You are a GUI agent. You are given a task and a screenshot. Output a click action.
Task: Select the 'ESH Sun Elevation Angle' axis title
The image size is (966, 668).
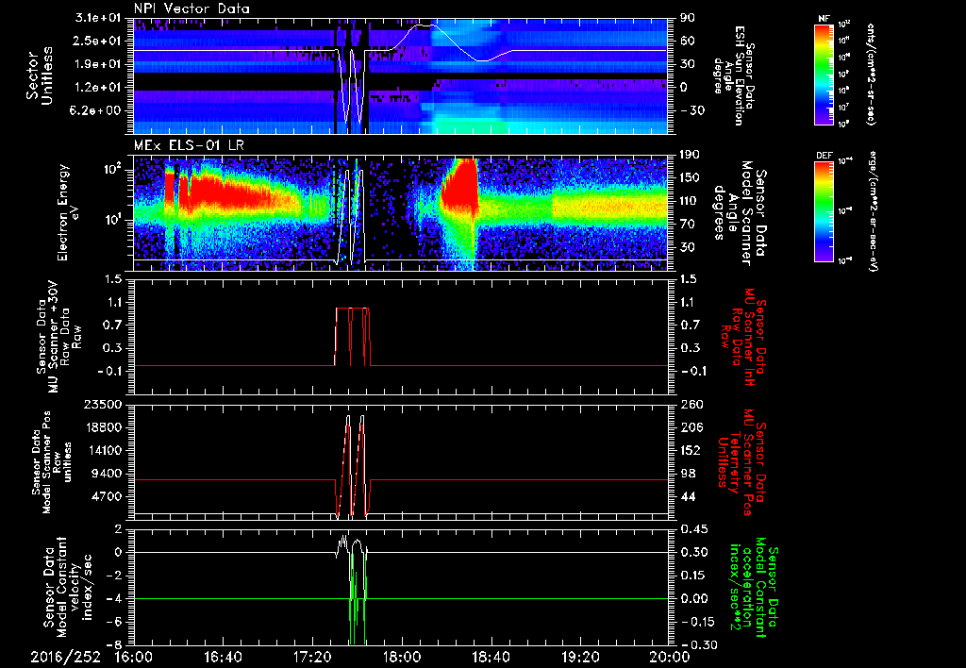click(734, 75)
